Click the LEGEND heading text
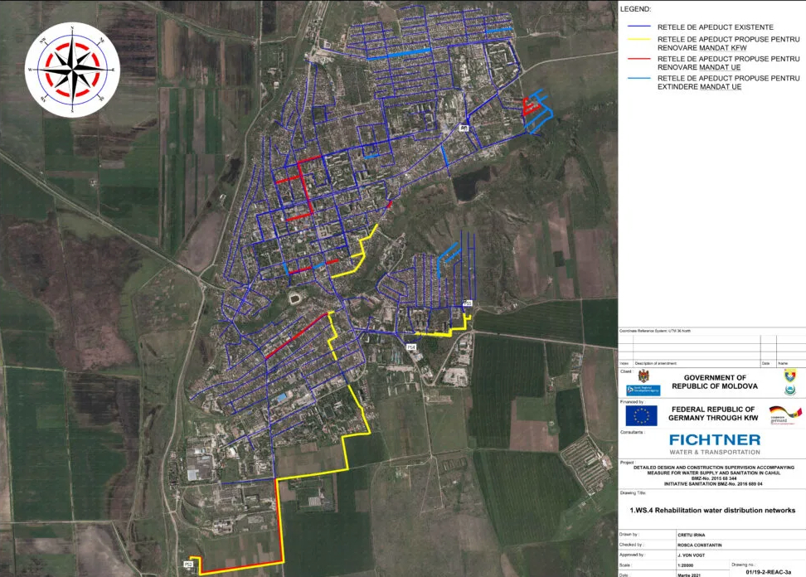The width and height of the screenshot is (806, 577). (x=635, y=9)
